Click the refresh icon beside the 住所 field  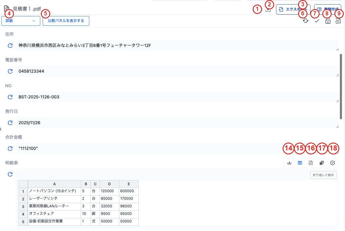[x=10, y=46]
